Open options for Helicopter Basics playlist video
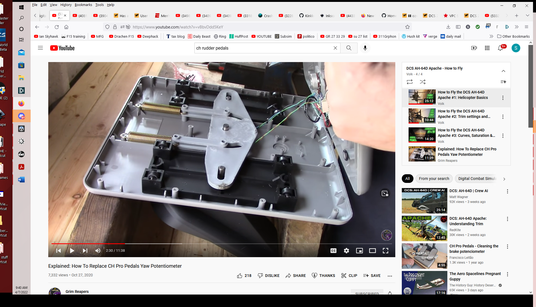The height and width of the screenshot is (307, 536). click(x=503, y=98)
